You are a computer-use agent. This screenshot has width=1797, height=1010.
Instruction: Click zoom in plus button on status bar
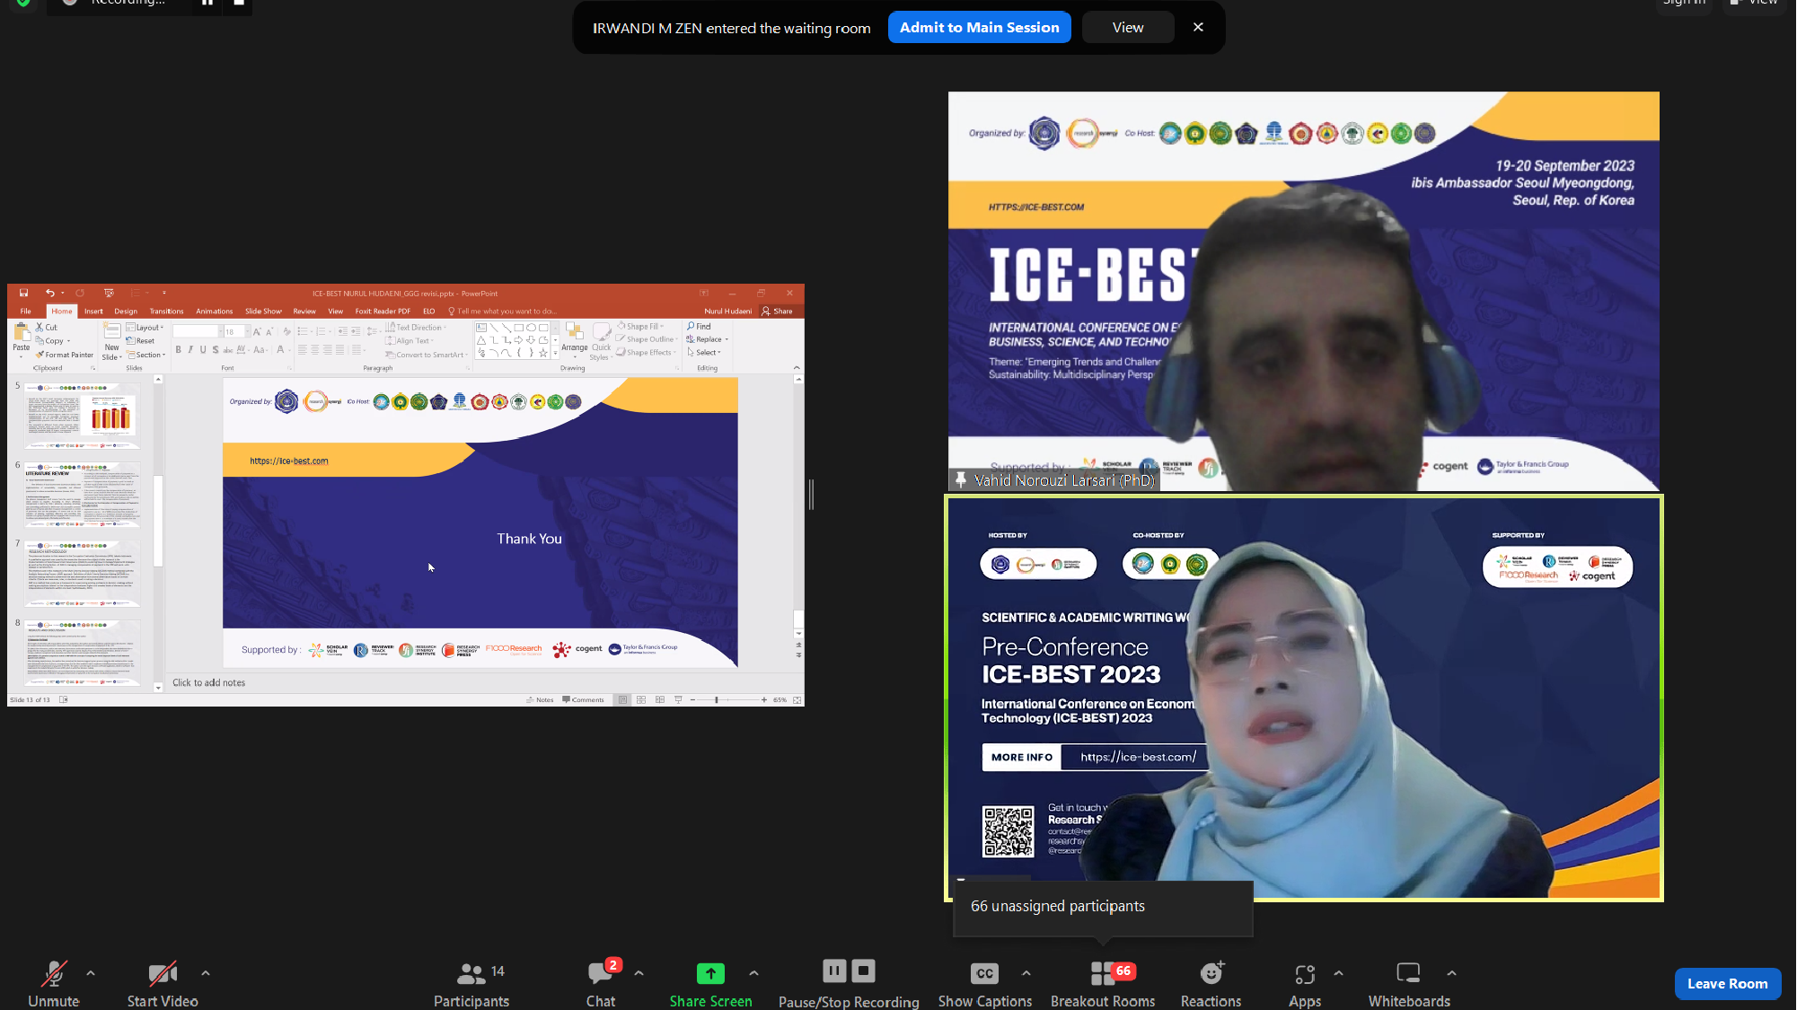coord(764,699)
